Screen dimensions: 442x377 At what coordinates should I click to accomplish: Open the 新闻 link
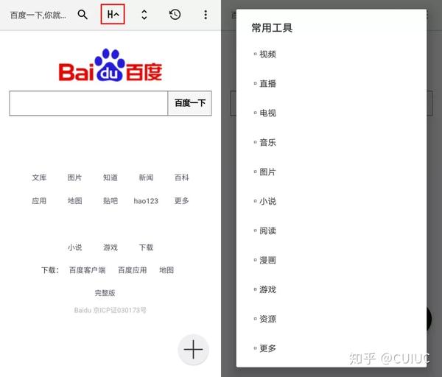[x=146, y=177]
